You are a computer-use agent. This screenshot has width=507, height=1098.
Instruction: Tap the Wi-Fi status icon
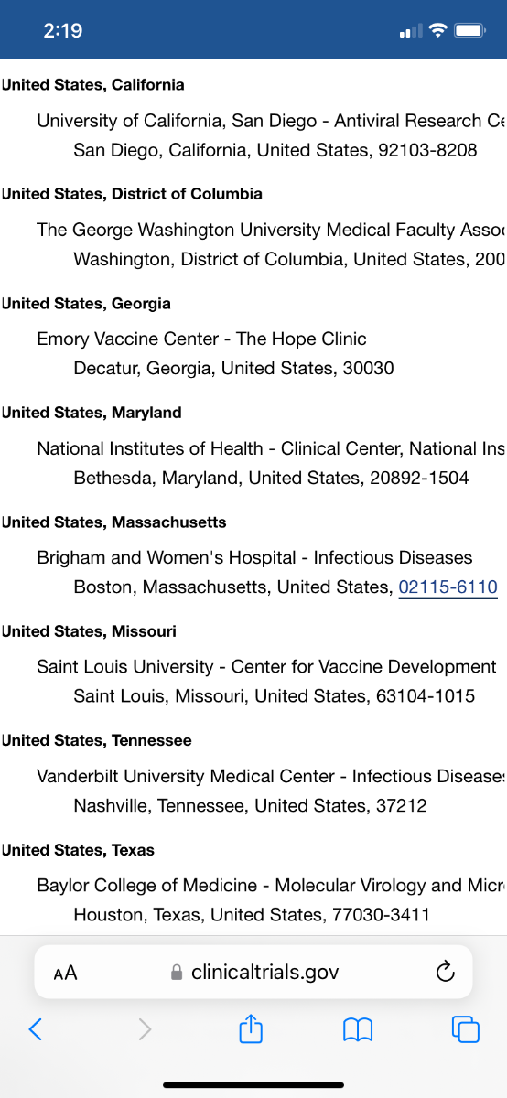point(438,30)
